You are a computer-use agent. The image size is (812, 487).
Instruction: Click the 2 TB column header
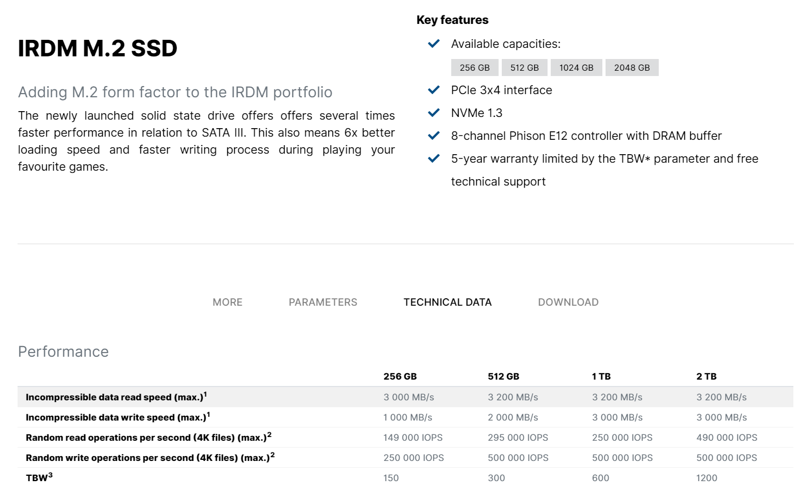point(706,376)
